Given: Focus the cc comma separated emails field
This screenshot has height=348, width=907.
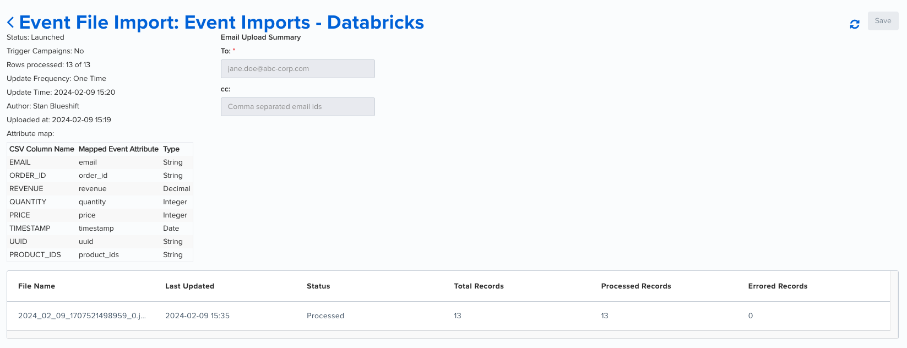Looking at the screenshot, I should click(x=298, y=107).
